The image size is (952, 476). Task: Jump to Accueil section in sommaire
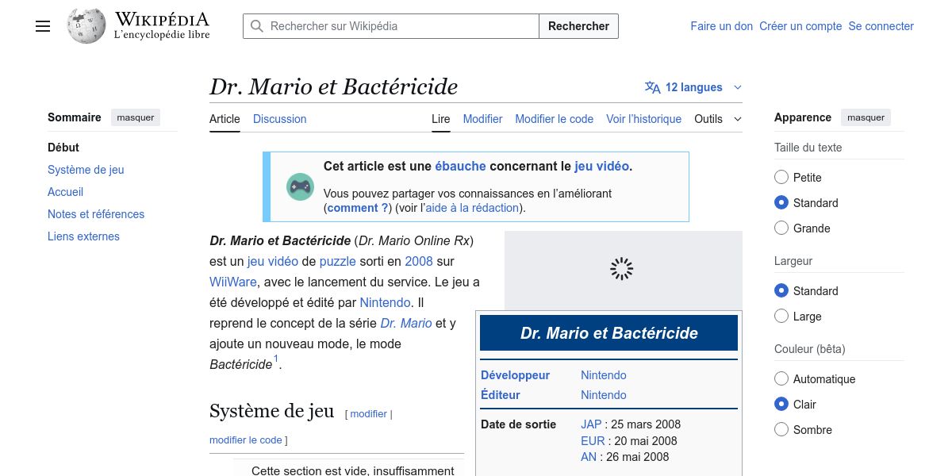point(65,192)
